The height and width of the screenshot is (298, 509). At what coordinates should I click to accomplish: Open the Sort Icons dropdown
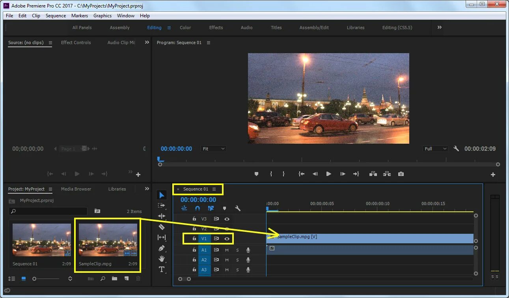(x=70, y=279)
